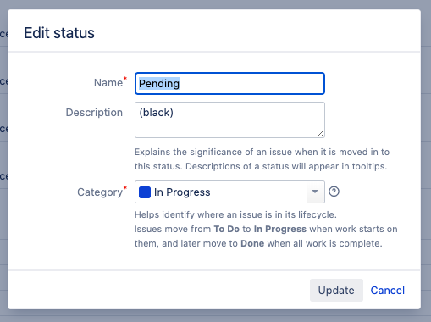The image size is (431, 322).
Task: Focus the Name field containing Pending
Action: [229, 83]
